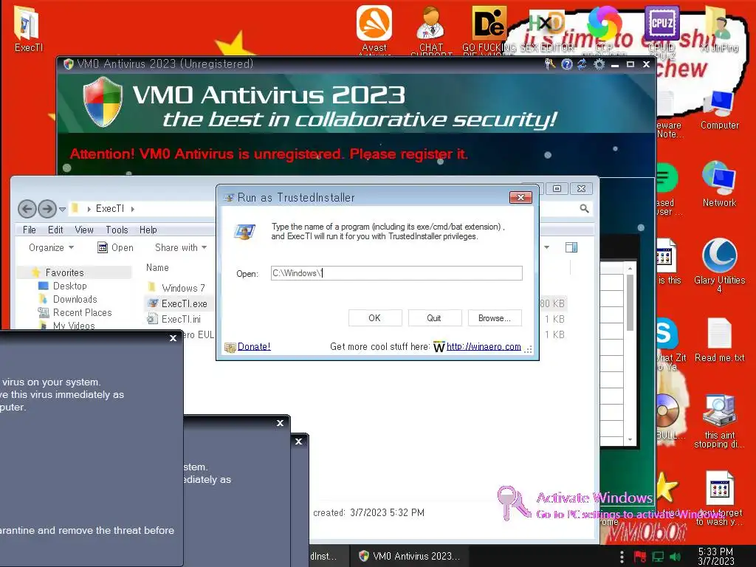Screen dimensions: 756x567
Task: Click the Open button in Explorer toolbar
Action: coord(116,247)
